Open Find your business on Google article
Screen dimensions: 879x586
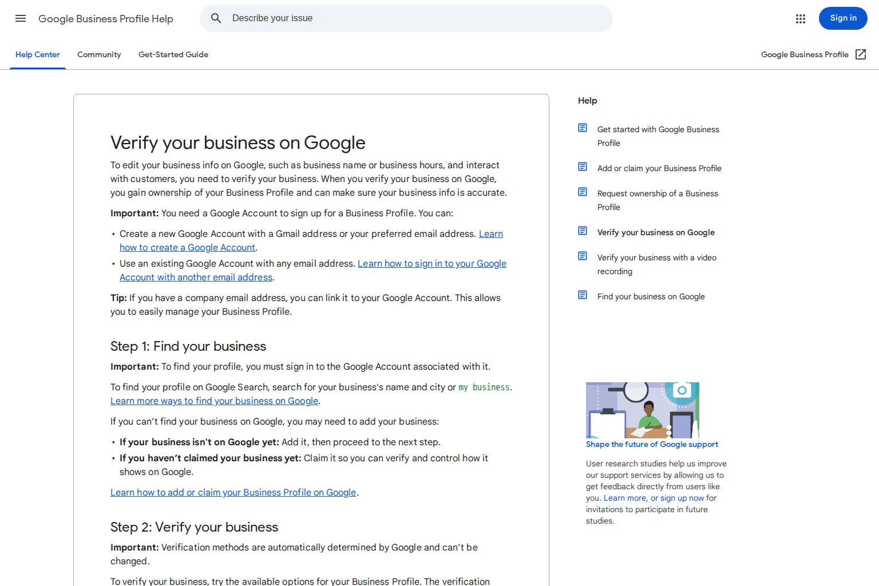point(651,296)
